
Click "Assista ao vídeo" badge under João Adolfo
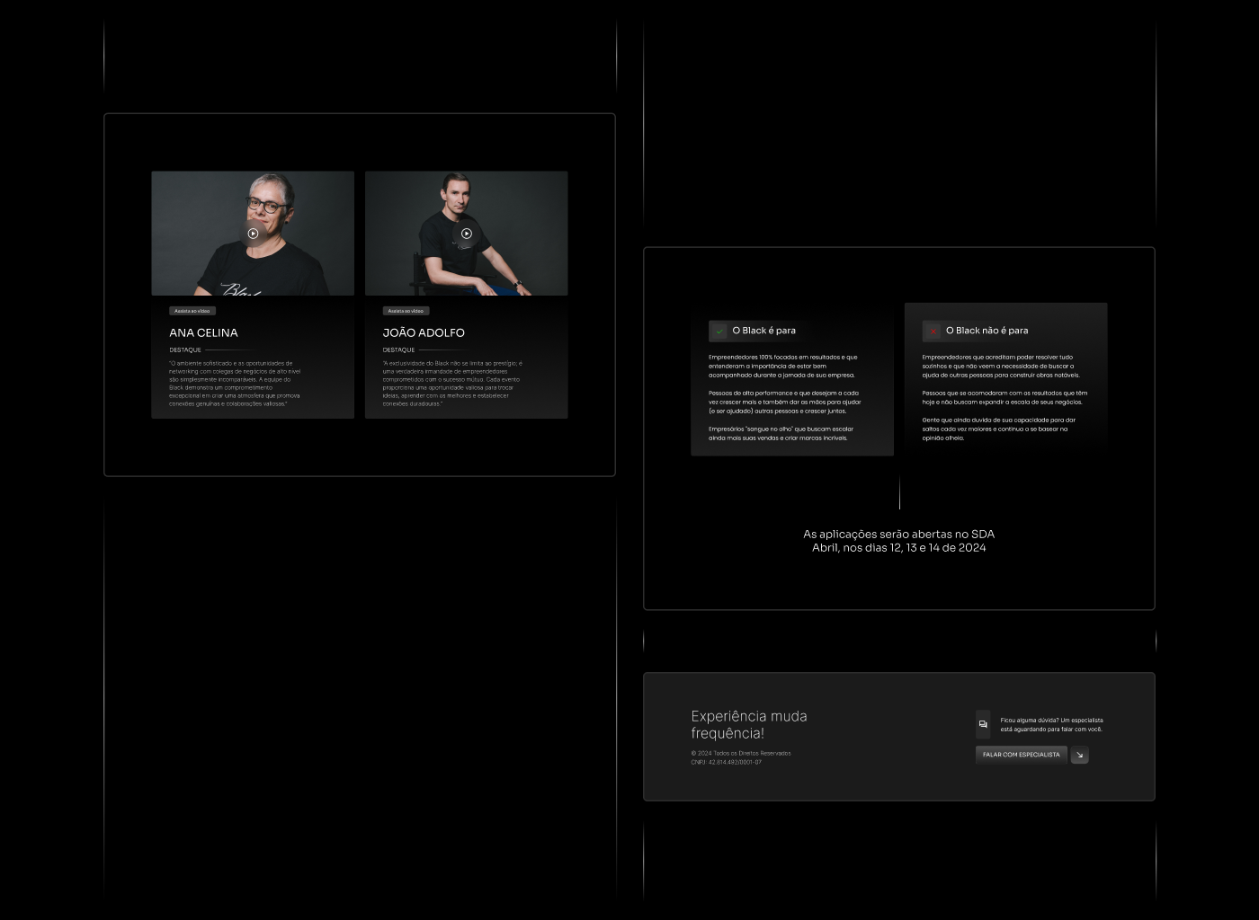coord(406,311)
